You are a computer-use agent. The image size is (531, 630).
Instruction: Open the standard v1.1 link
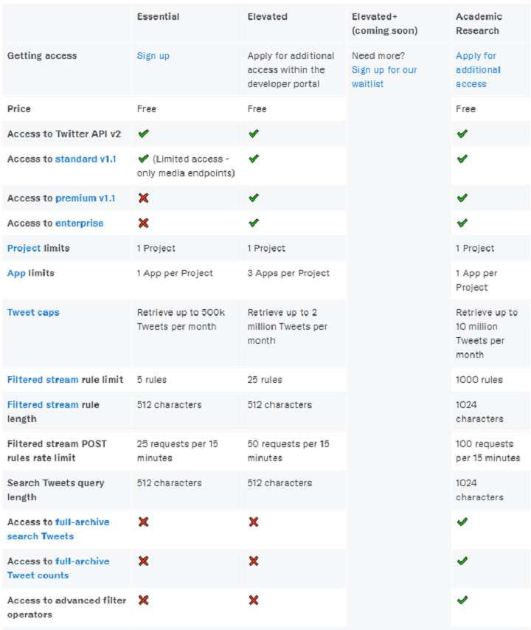(x=86, y=159)
